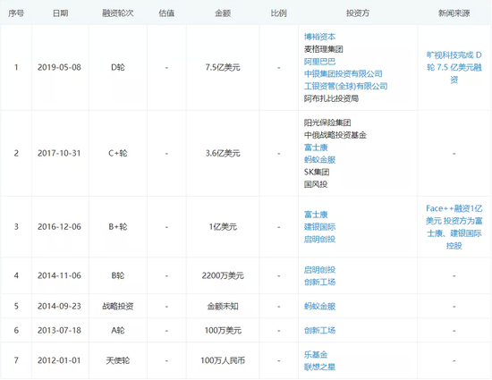Image resolution: width=492 pixels, height=380 pixels.
Task: Select the date cell 2019-05-08
Action: point(59,67)
